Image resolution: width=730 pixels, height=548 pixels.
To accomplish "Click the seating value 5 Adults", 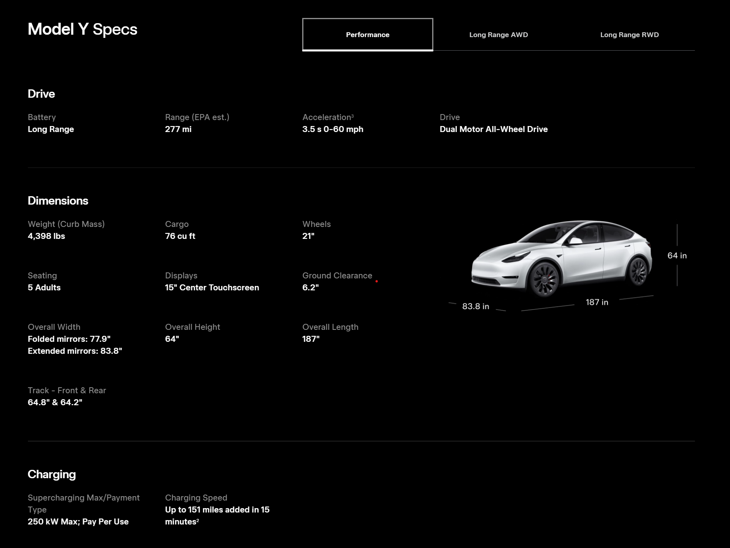I will (x=44, y=288).
